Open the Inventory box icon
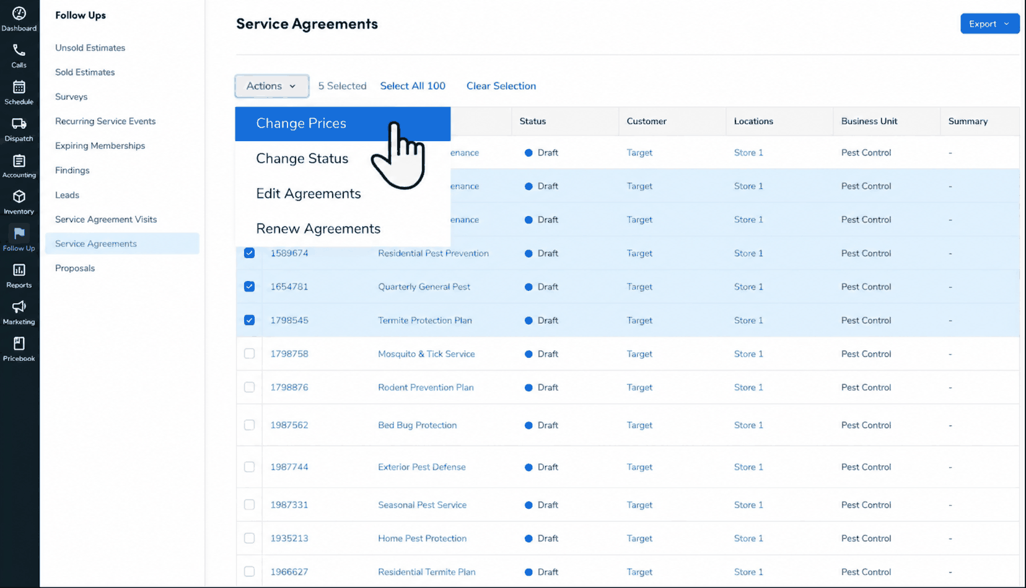 (x=19, y=197)
